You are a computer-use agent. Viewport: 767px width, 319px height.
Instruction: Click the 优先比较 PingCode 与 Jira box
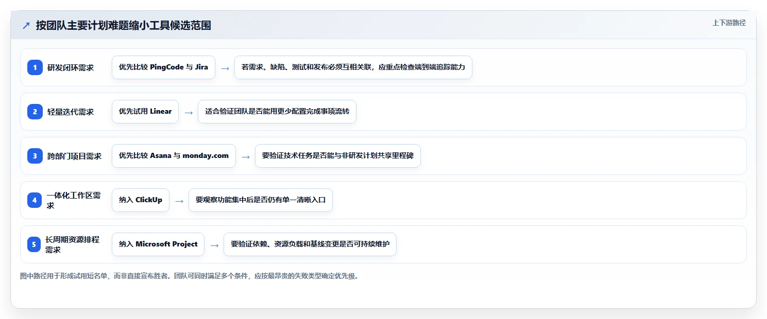163,67
